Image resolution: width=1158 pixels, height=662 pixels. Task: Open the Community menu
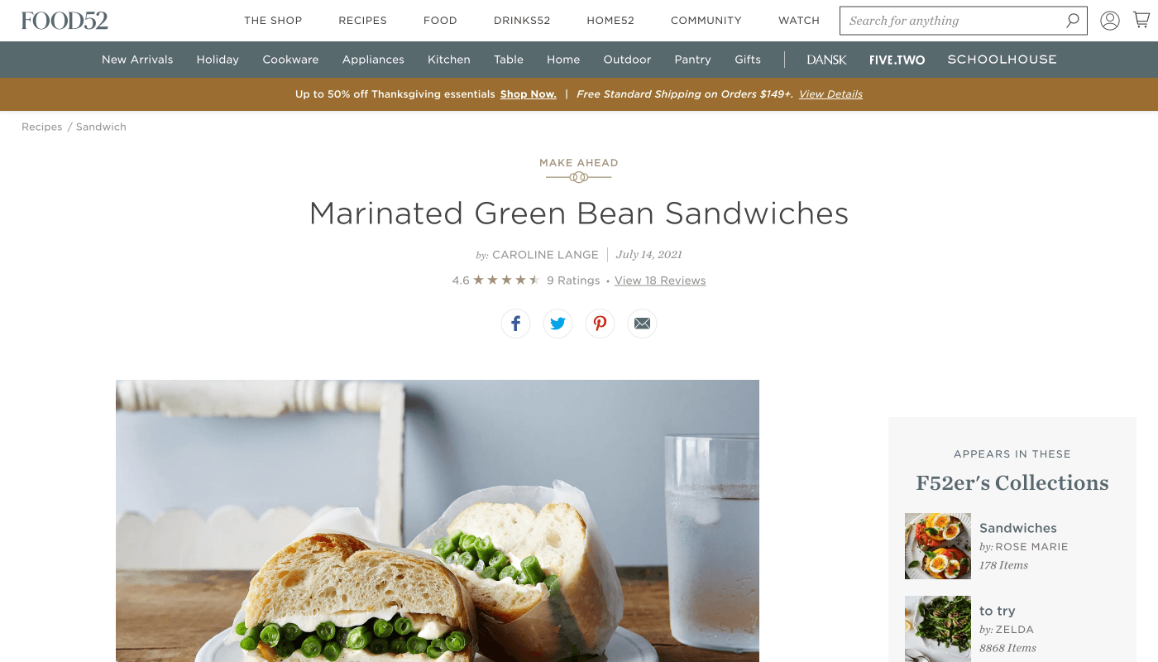[x=706, y=21]
